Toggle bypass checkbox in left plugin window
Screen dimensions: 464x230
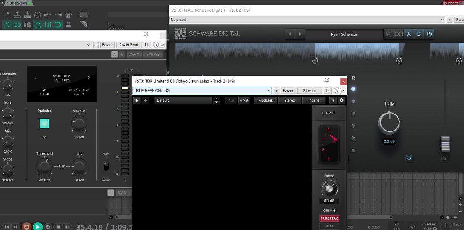point(162,45)
